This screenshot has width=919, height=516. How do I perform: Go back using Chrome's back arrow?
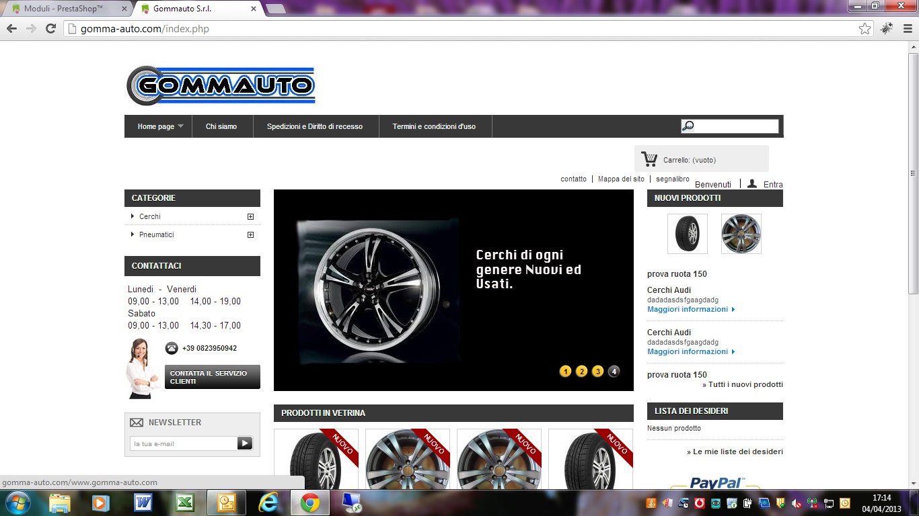click(x=11, y=29)
